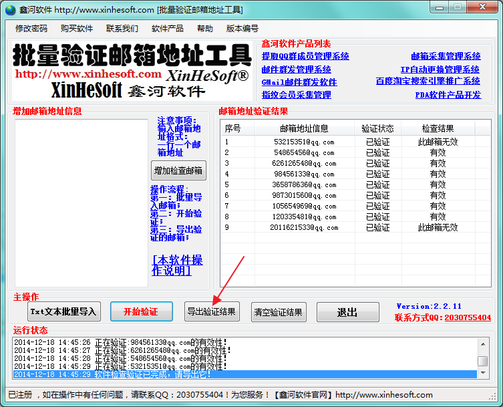This screenshot has width=503, height=407.
Task: Click the 导出验证结果 button
Action: point(212,311)
